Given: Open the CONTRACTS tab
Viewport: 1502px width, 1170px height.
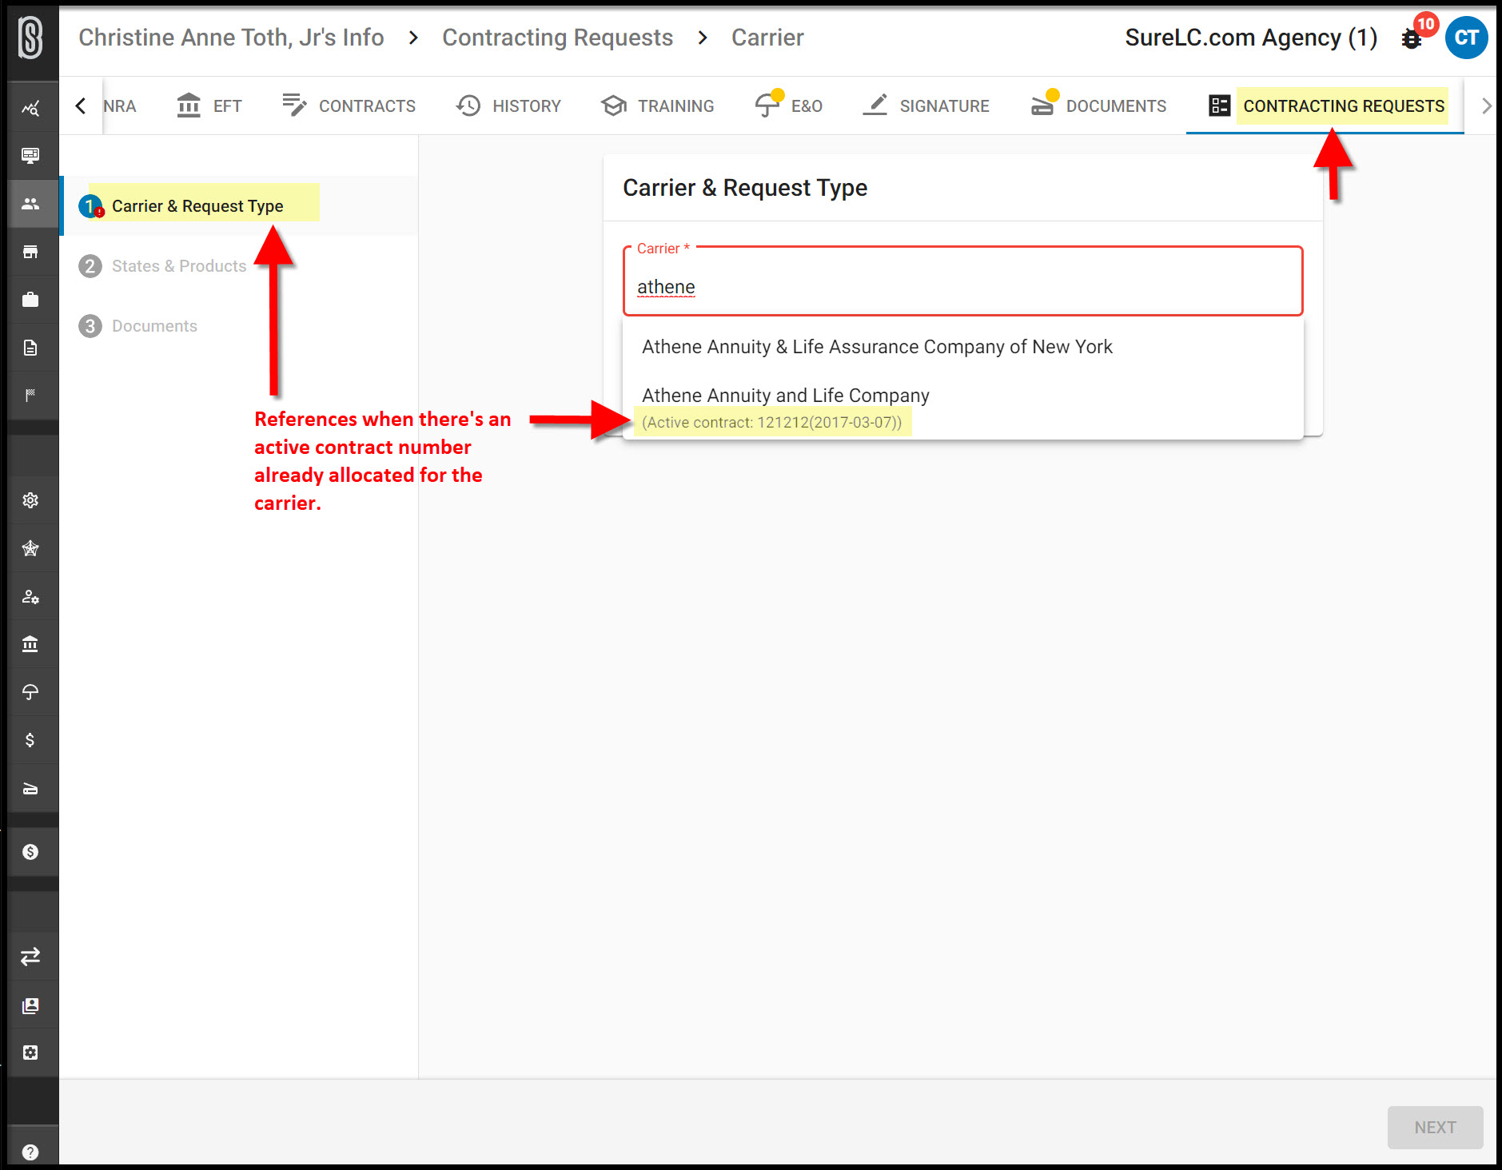Looking at the screenshot, I should pos(349,106).
